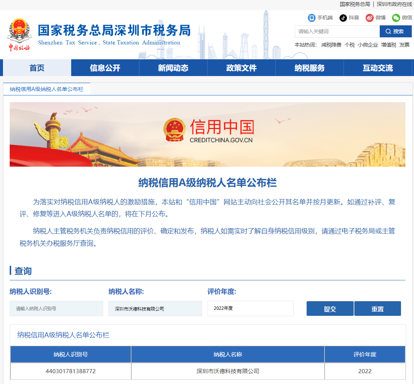
Task: Click the 手机端 text label
Action: (325, 18)
